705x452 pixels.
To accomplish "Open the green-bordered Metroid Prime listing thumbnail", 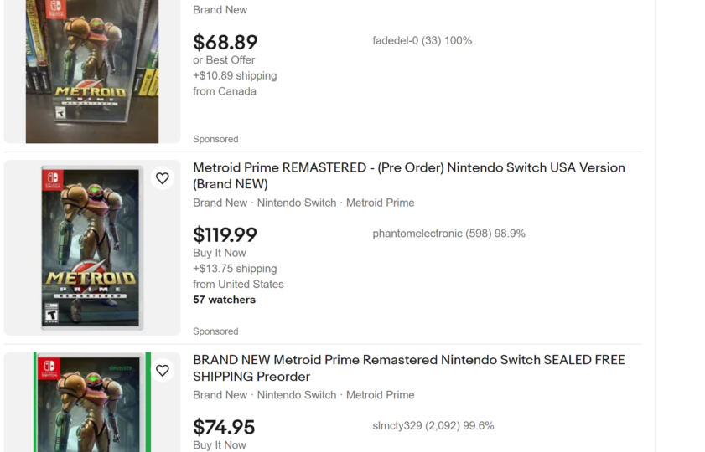I will pos(92,402).
